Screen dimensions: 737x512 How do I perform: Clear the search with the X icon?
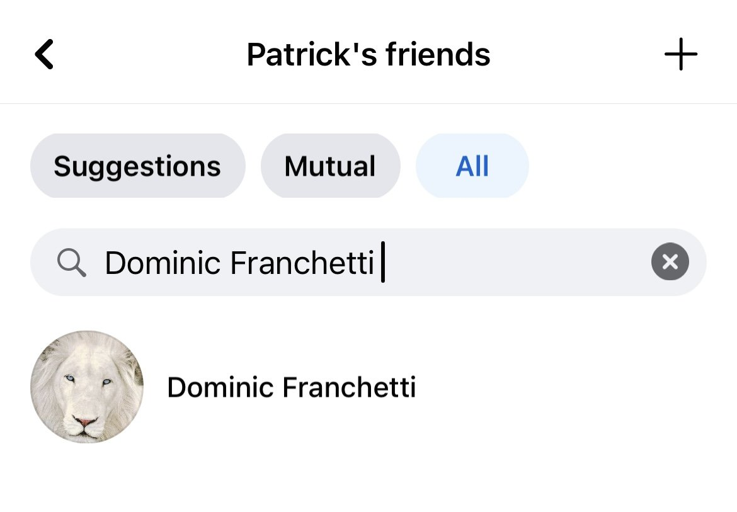(670, 261)
